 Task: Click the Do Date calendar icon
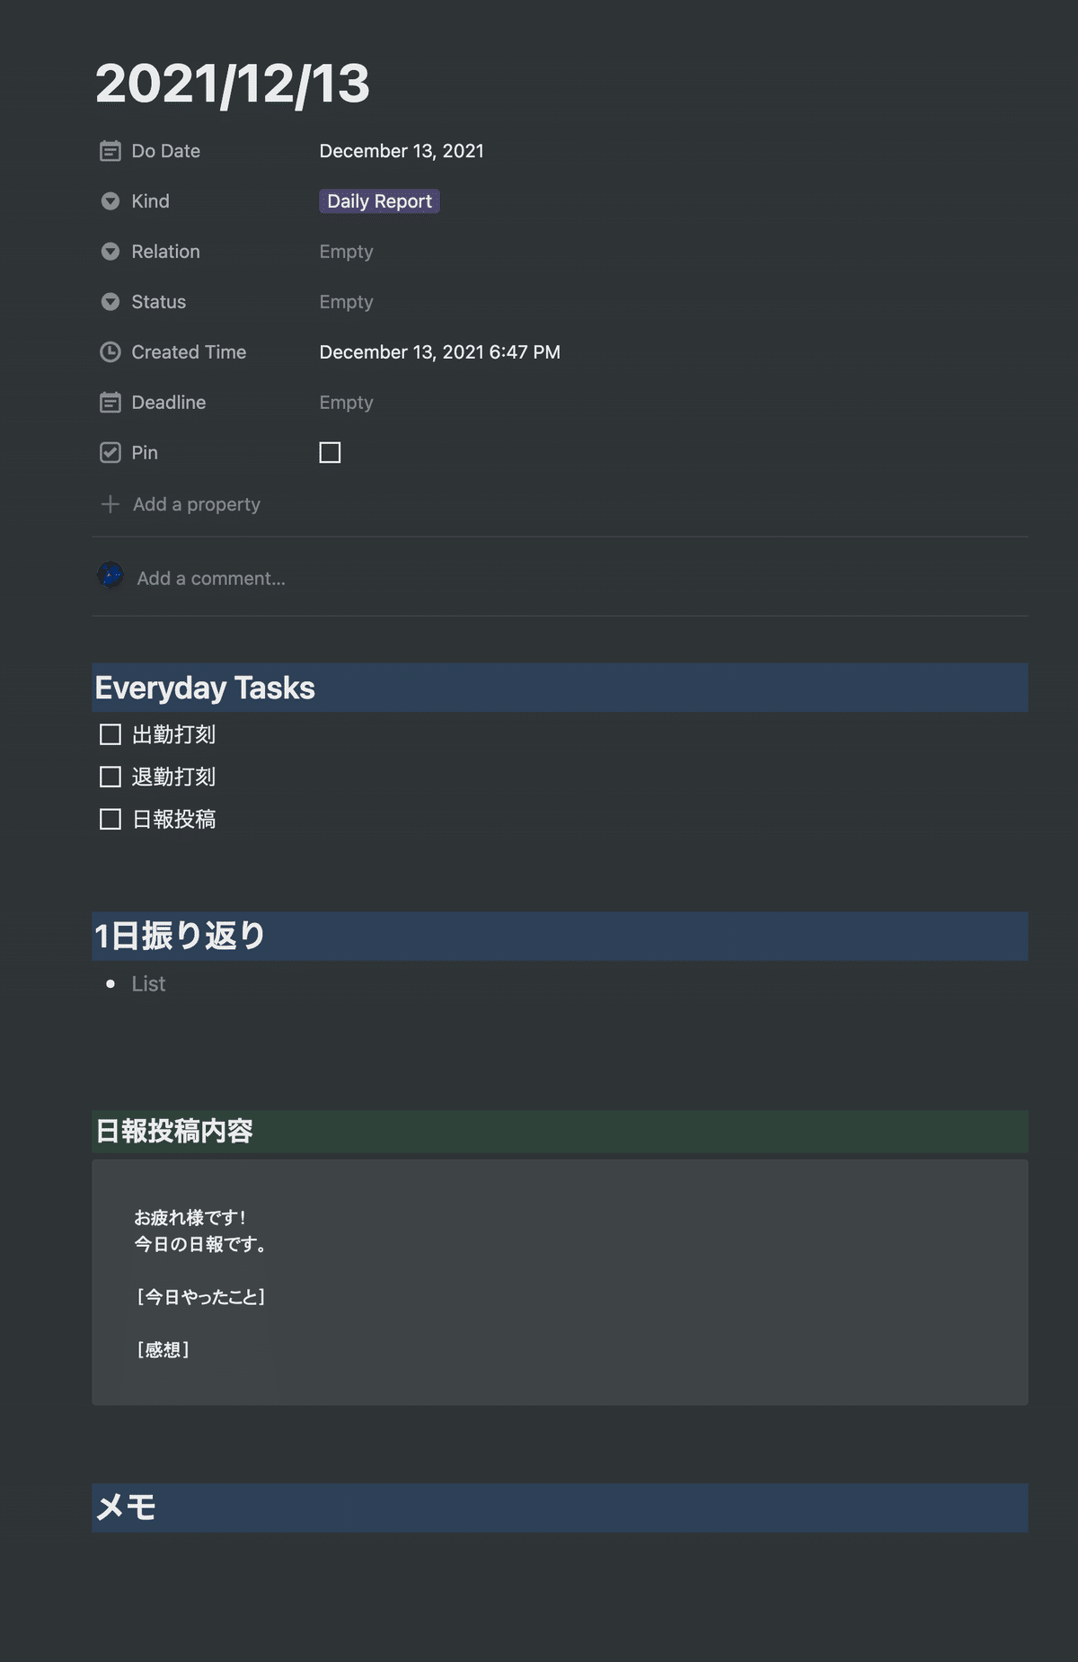coord(110,151)
